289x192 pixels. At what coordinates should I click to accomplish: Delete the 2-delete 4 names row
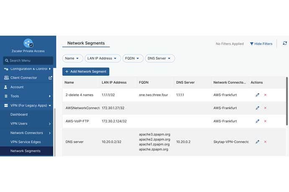(x=265, y=95)
